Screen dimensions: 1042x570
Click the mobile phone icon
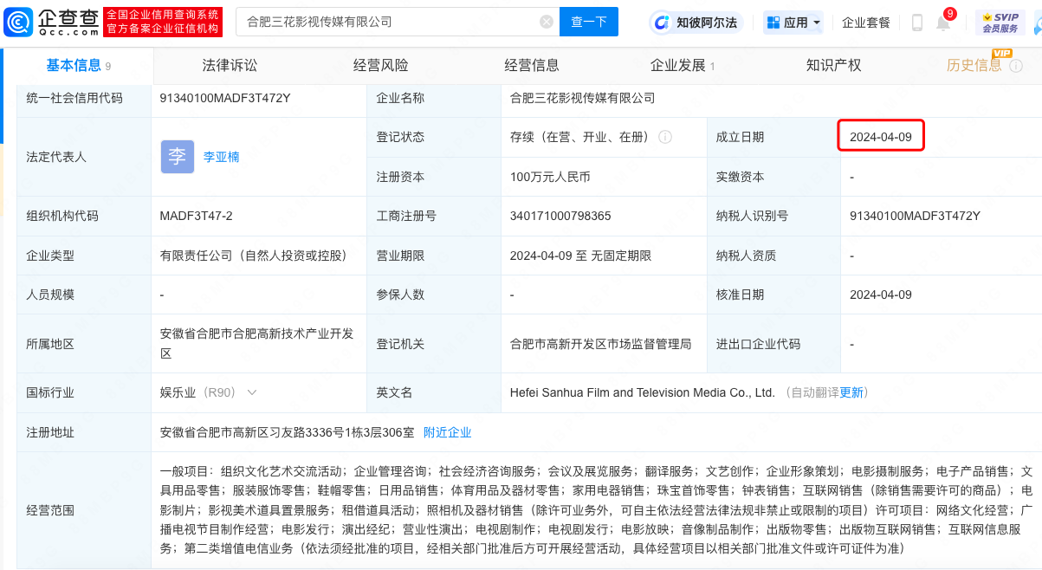[x=917, y=23]
